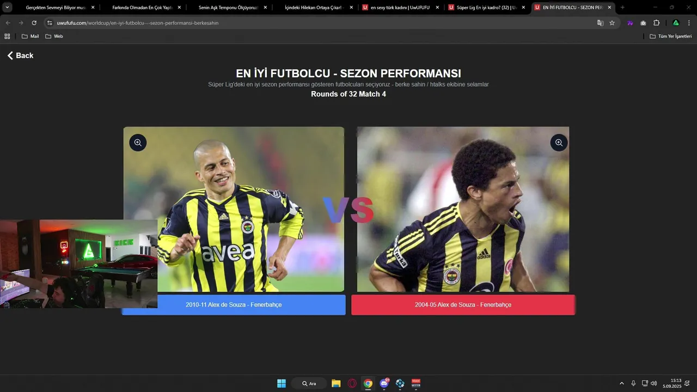The image size is (697, 392).
Task: Open Discord from the taskbar
Action: (384, 383)
